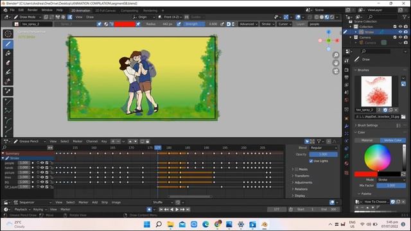Select the Cursor tool at toolbar top
The width and height of the screenshot is (411, 231).
pyautogui.click(x=8, y=34)
